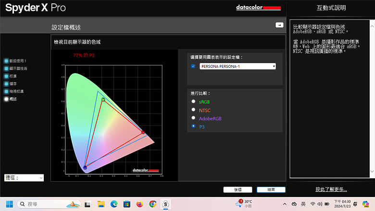Open Task View from taskbar

[x=88, y=204]
